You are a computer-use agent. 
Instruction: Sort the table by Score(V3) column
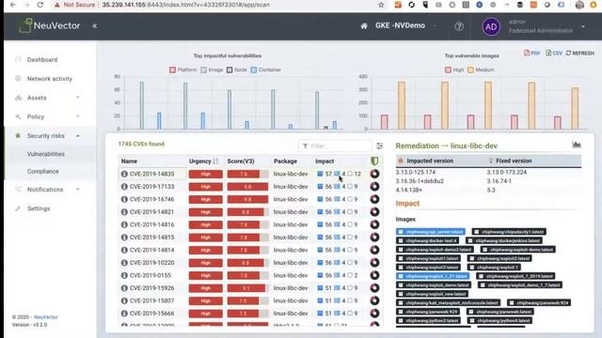click(x=241, y=161)
